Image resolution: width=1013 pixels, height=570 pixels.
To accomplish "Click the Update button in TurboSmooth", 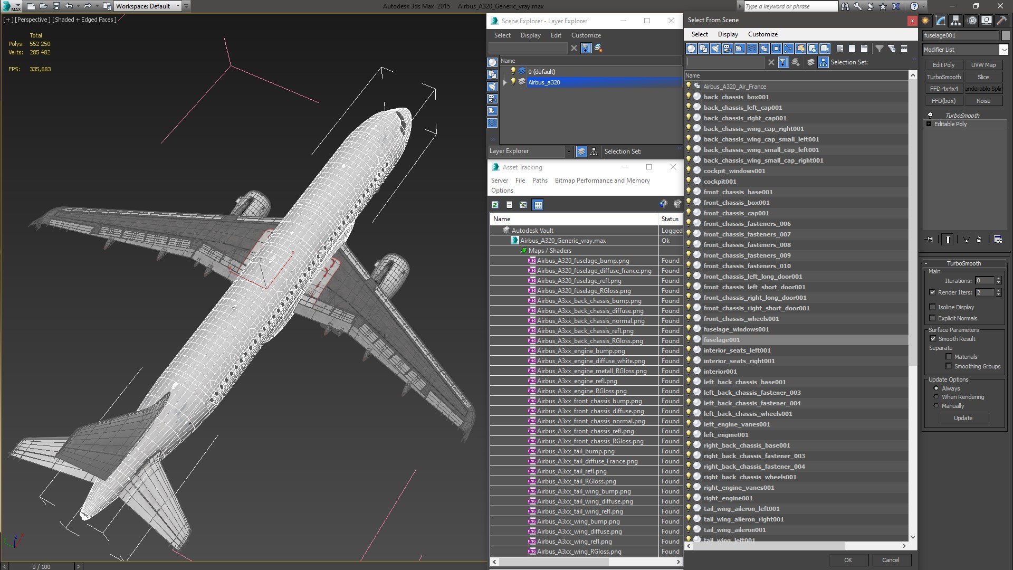I will (963, 418).
